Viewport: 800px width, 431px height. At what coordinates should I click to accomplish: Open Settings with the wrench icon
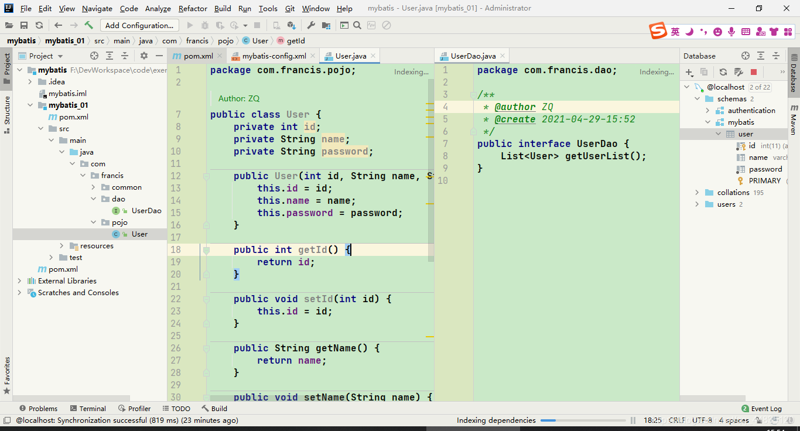click(x=311, y=25)
